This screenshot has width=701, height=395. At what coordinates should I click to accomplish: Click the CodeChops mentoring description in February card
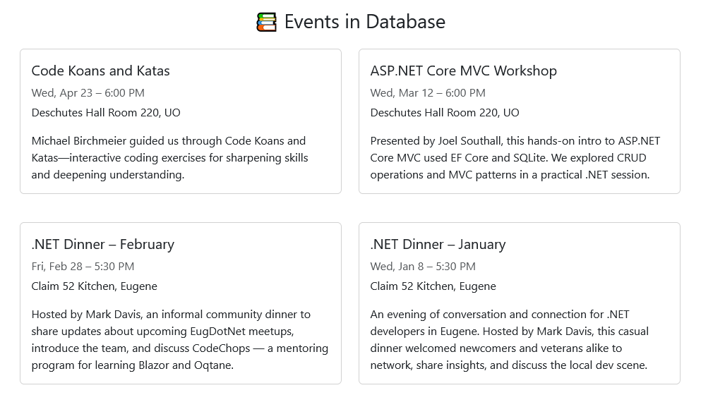tap(180, 339)
